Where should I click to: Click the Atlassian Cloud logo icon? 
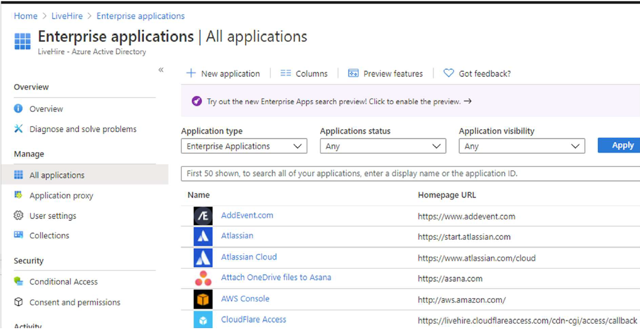point(203,257)
